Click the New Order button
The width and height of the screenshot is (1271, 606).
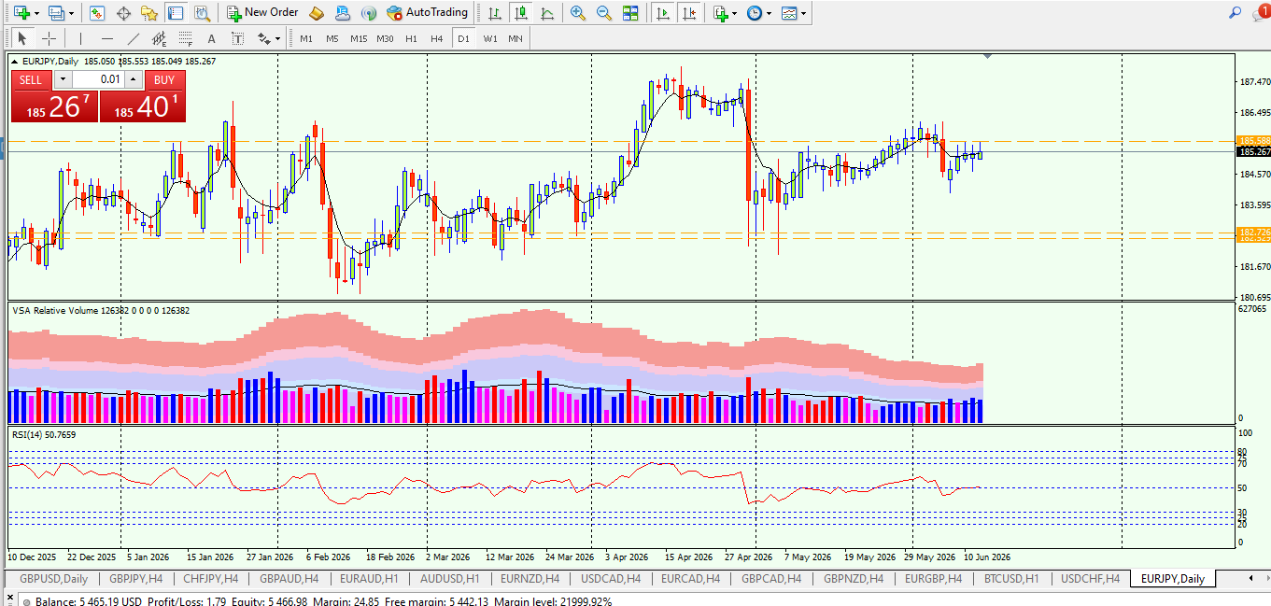click(x=262, y=12)
